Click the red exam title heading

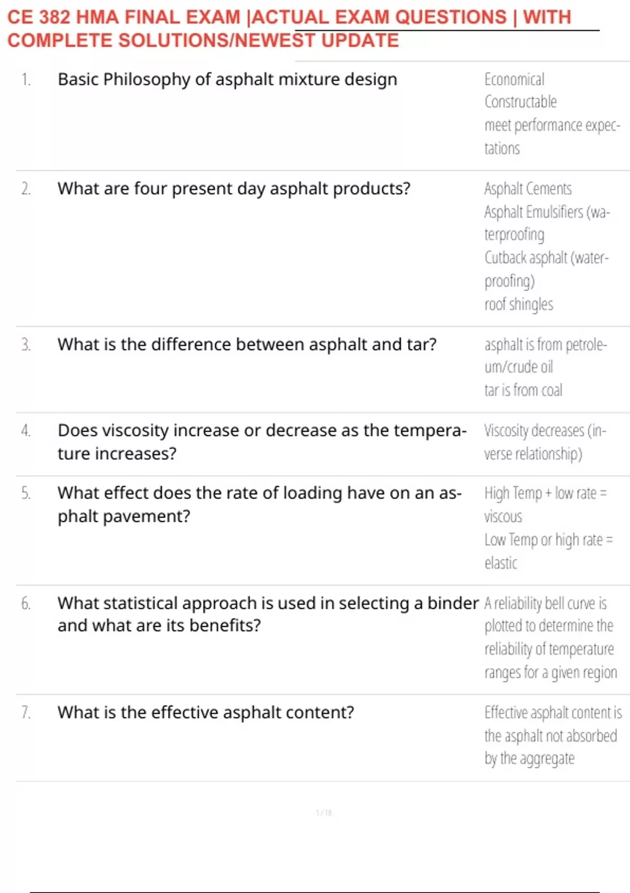pyautogui.click(x=289, y=29)
